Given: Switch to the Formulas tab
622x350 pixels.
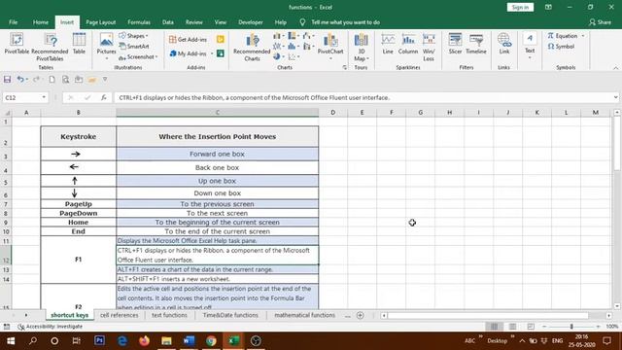Looking at the screenshot, I should click(139, 22).
